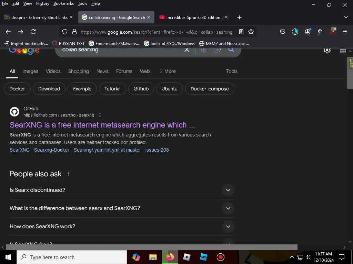
Task: Focus the Windows taskbar search box
Action: 72,257
